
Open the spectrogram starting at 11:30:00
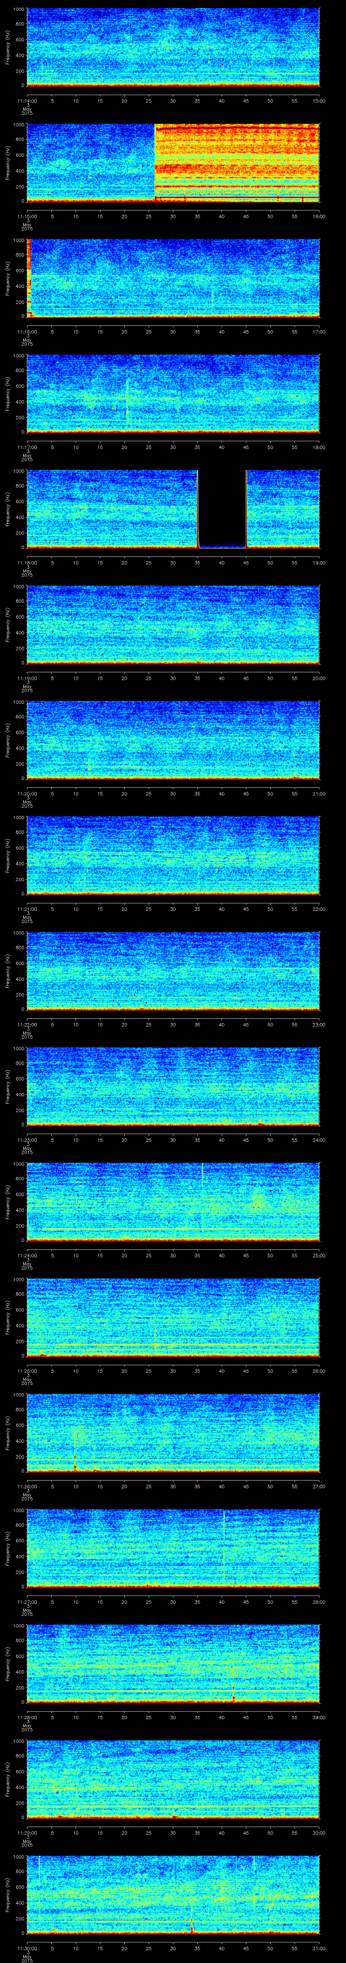pyautogui.click(x=173, y=1895)
